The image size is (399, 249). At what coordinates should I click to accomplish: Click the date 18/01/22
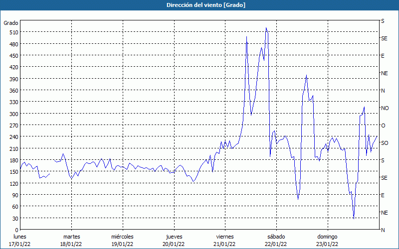point(71,244)
